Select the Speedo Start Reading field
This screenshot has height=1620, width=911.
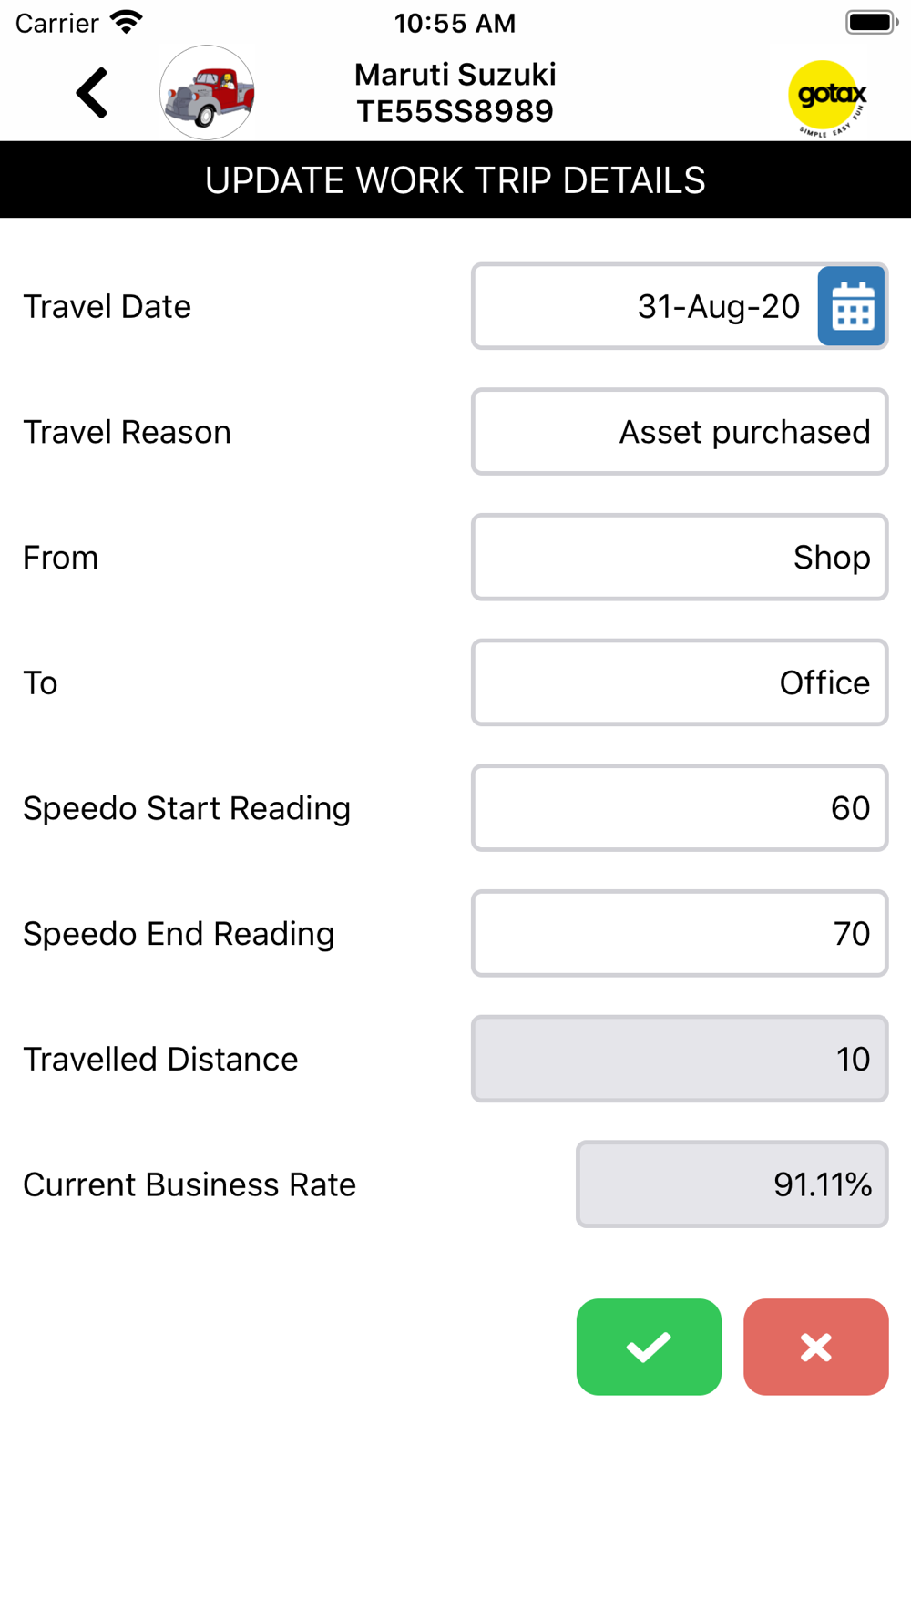tap(680, 808)
